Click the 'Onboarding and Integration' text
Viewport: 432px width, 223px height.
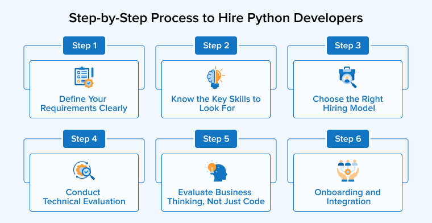coord(348,196)
